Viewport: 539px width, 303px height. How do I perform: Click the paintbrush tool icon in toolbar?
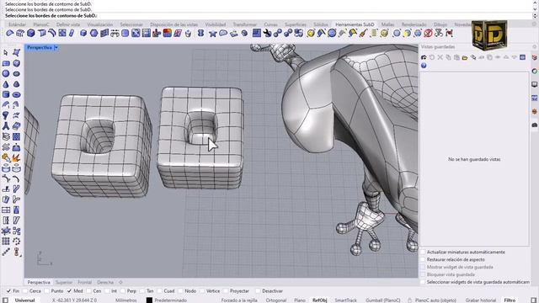[363, 33]
